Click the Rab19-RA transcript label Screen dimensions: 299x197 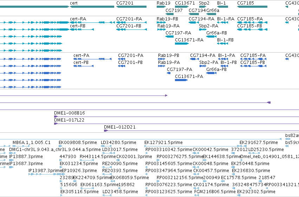pos(168,26)
